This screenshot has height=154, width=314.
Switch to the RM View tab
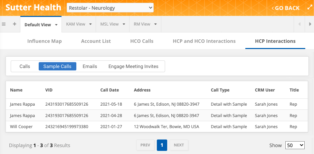[x=142, y=24]
